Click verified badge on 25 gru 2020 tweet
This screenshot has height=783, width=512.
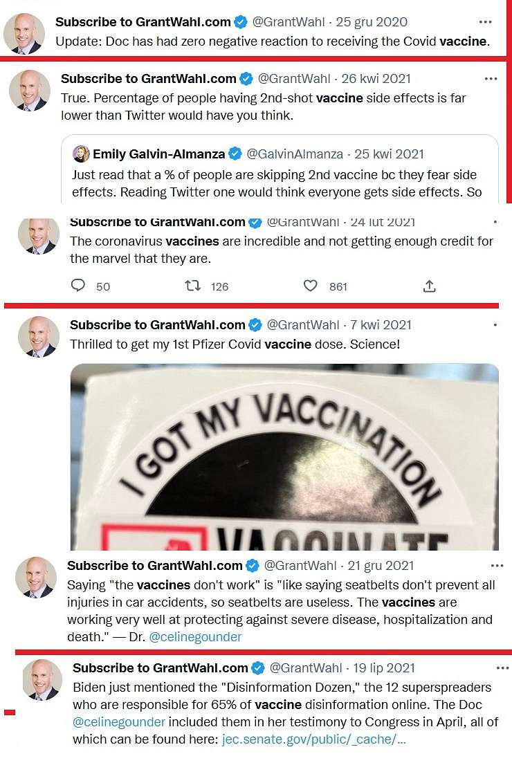coord(241,22)
